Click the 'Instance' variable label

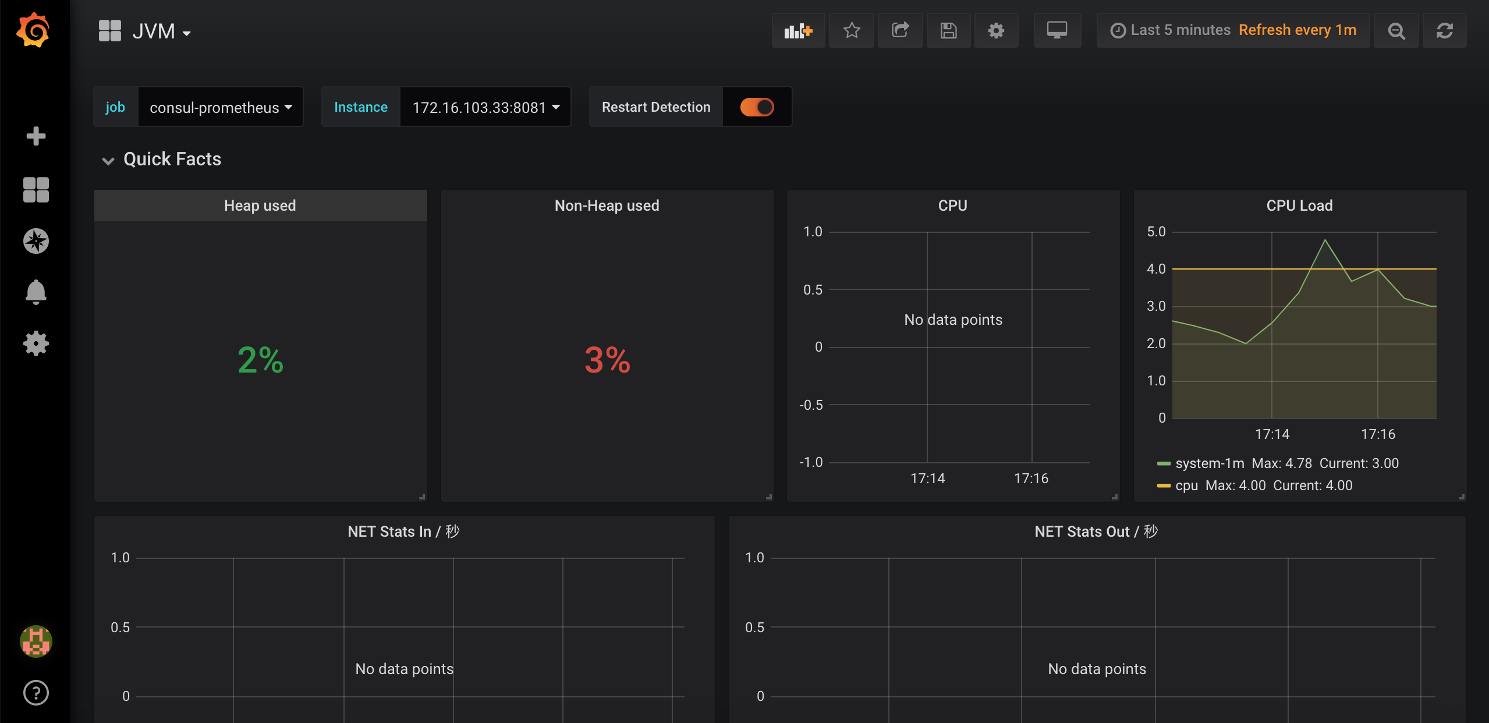(361, 107)
